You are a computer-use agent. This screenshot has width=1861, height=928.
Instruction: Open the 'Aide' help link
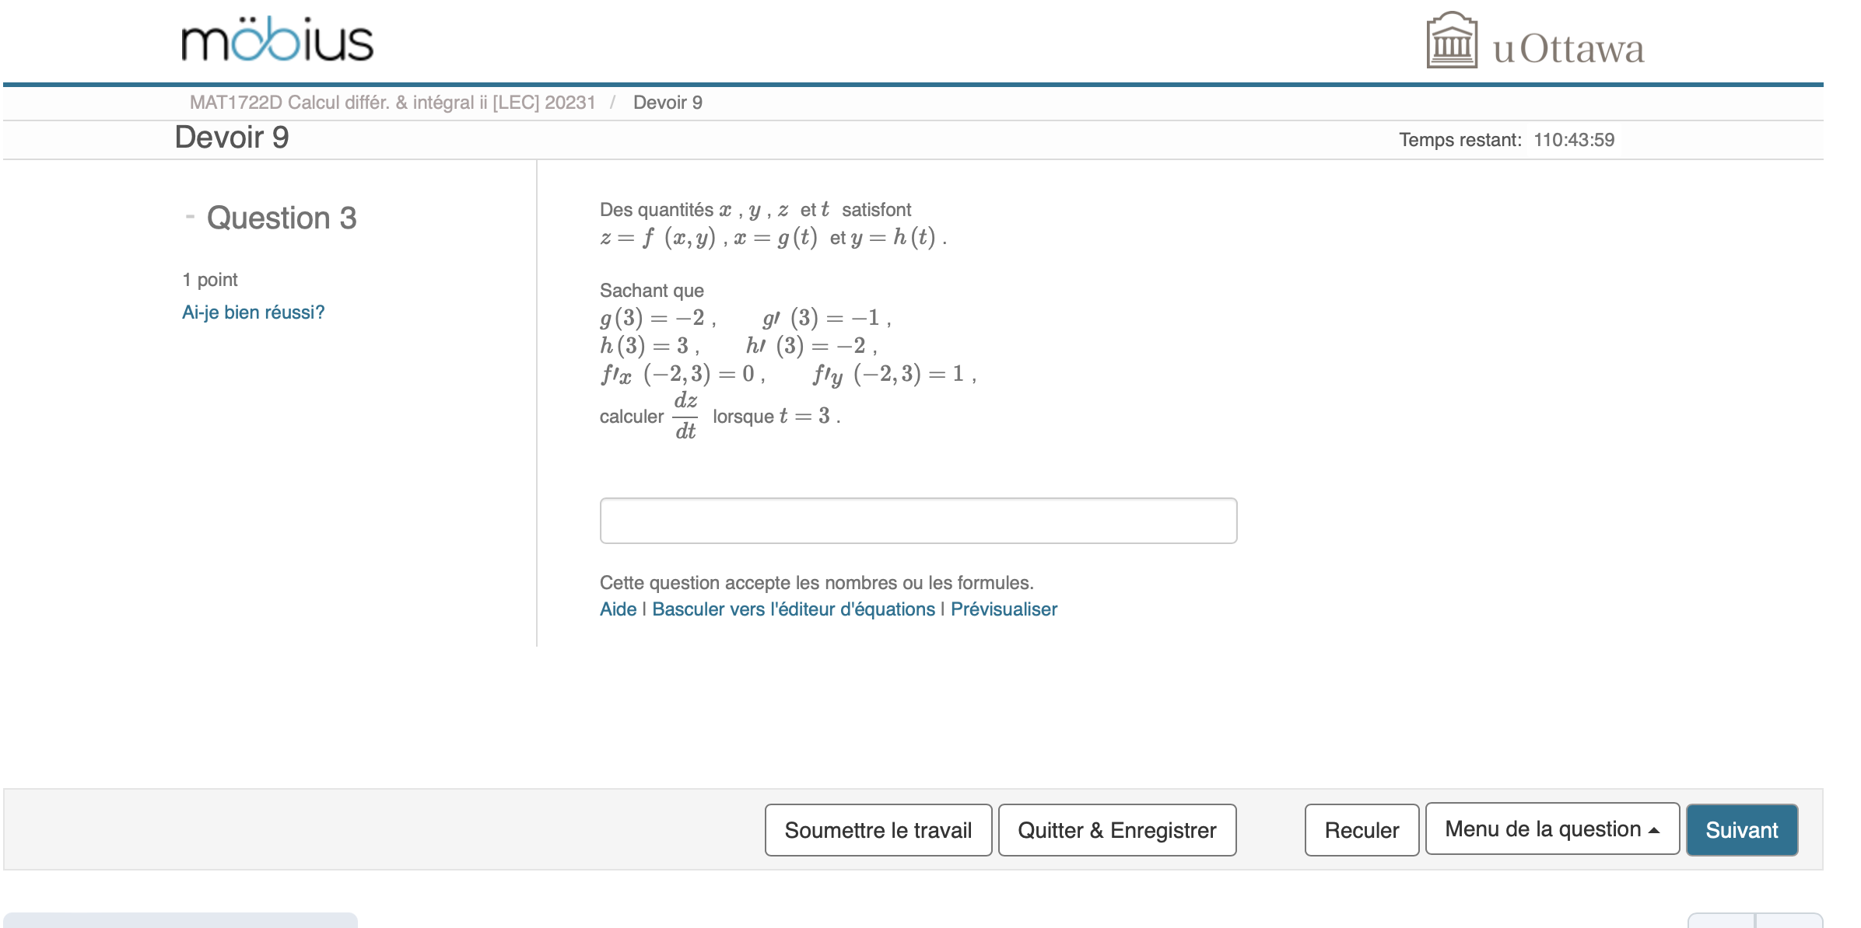(617, 609)
